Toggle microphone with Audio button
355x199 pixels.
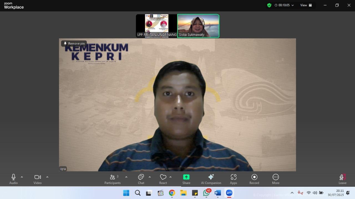pos(13,179)
